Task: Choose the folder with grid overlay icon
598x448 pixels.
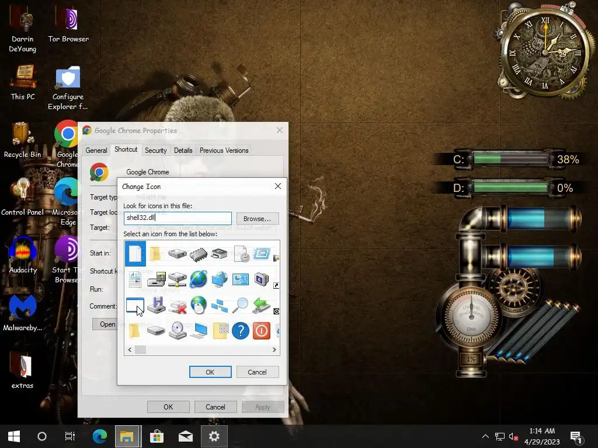Action: (220, 331)
